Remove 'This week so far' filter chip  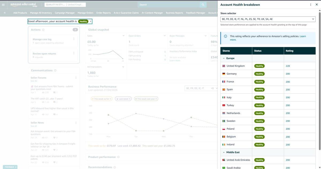[111, 99]
